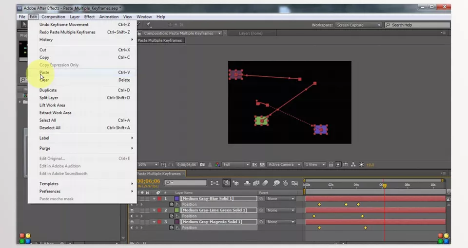This screenshot has width=468, height=248.
Task: Click Position stopwatch for Blue Solid layer
Action: pyautogui.click(x=171, y=205)
